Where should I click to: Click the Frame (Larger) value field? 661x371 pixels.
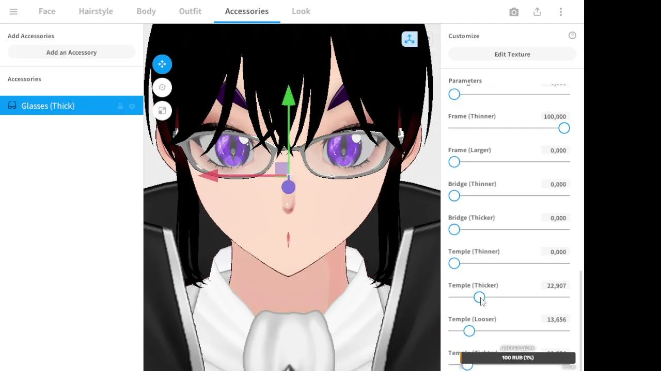click(x=555, y=150)
